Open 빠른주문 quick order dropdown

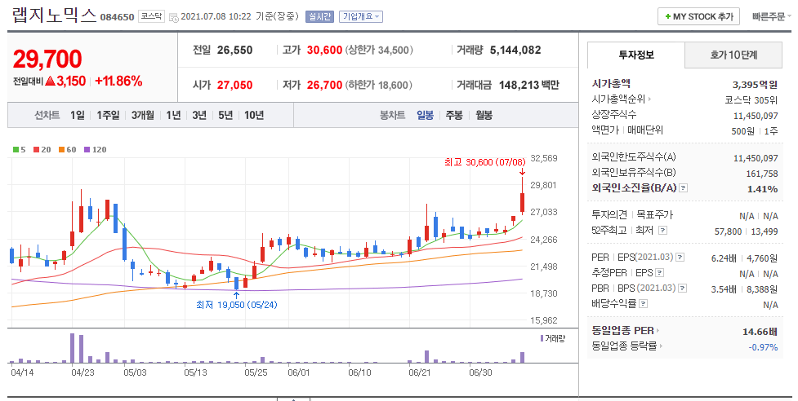(x=772, y=17)
